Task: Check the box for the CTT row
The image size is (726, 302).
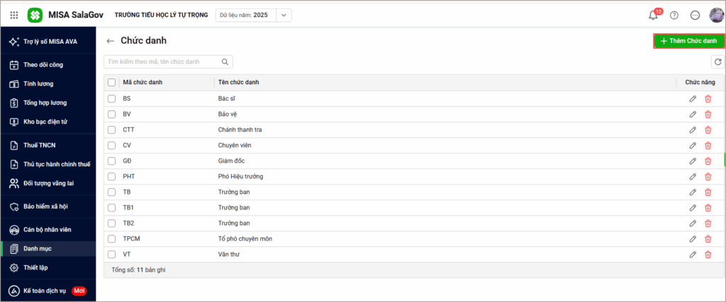Action: [111, 129]
